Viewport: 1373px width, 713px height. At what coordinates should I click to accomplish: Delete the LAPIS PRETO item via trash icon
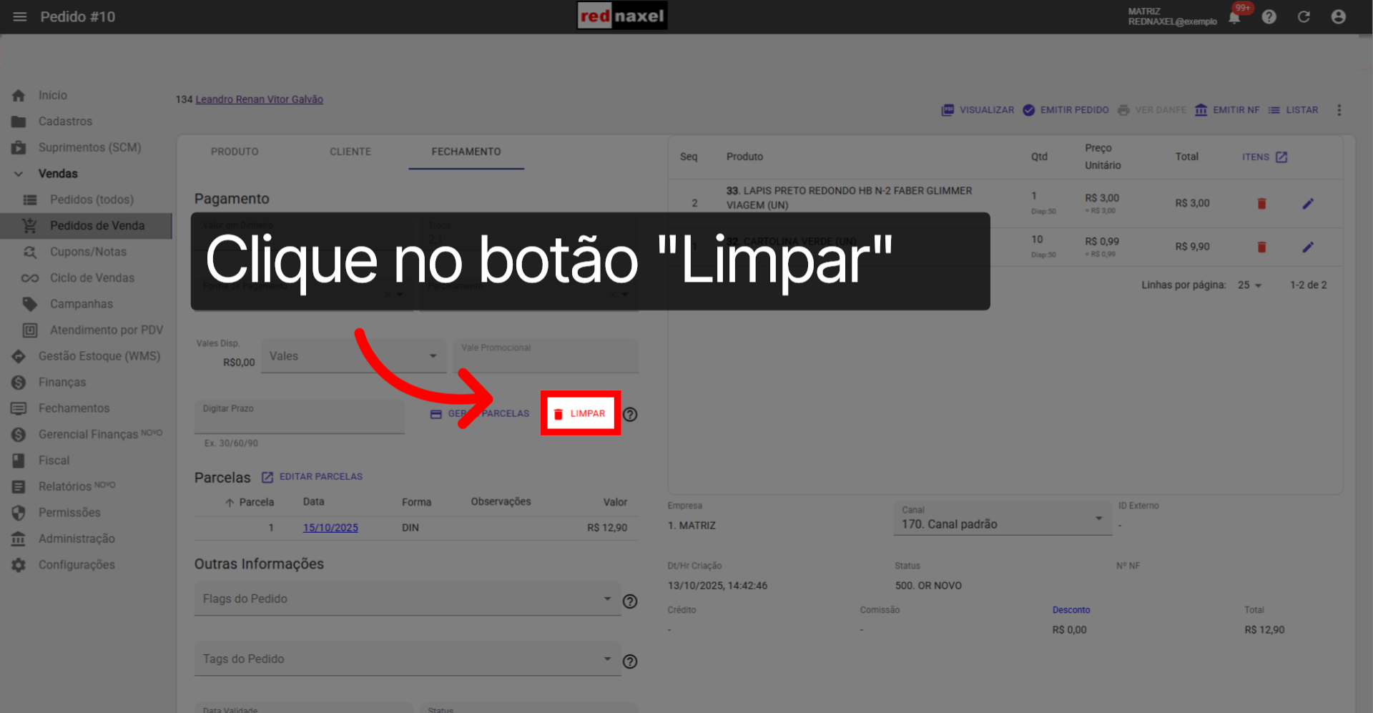[x=1261, y=203]
